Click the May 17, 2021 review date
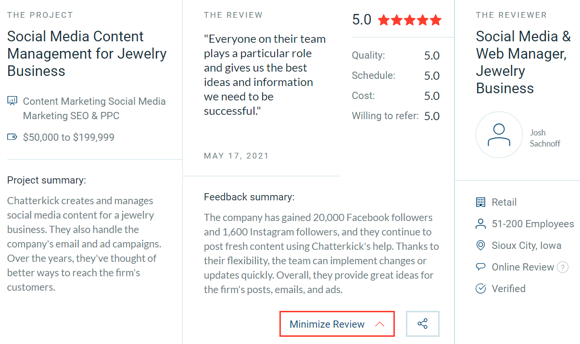 (x=236, y=156)
